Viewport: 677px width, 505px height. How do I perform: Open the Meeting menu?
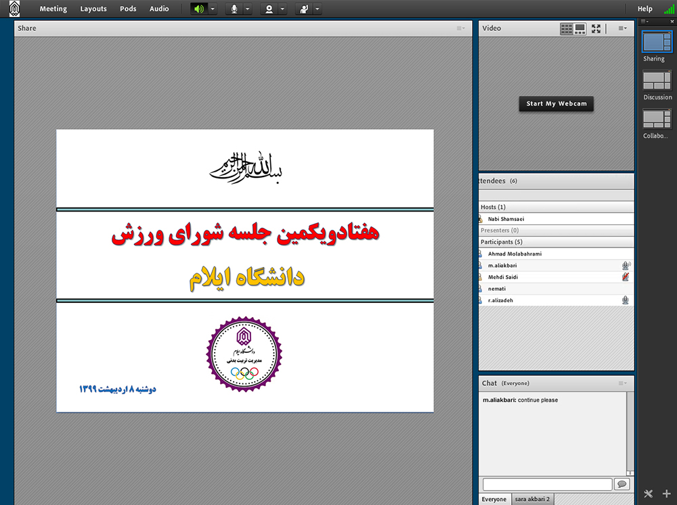pos(53,9)
